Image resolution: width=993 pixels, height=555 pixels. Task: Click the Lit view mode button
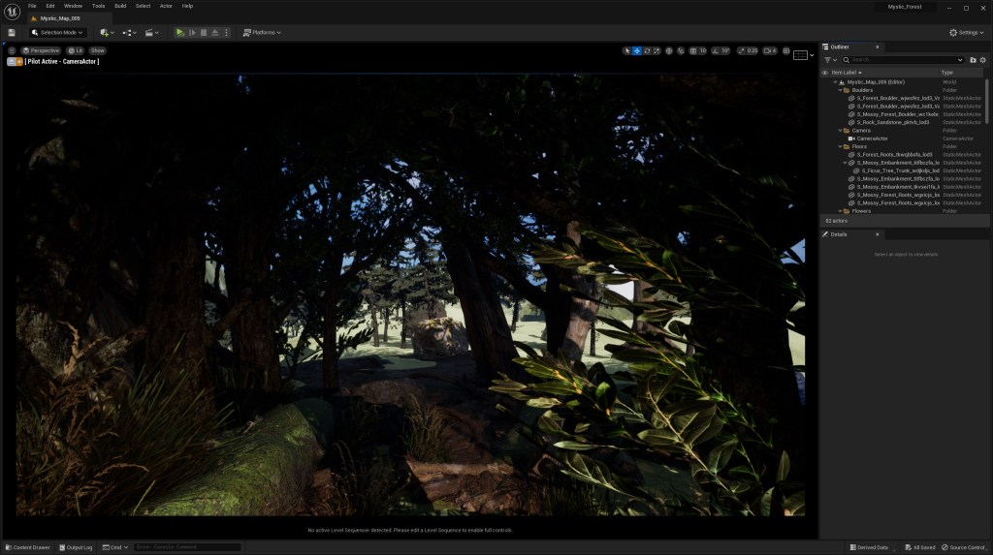click(75, 50)
